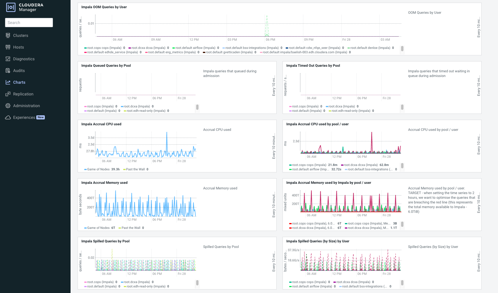Toggle Past the Wall in Accrual Memory used legend
This screenshot has width=498, height=293.
coord(131,228)
